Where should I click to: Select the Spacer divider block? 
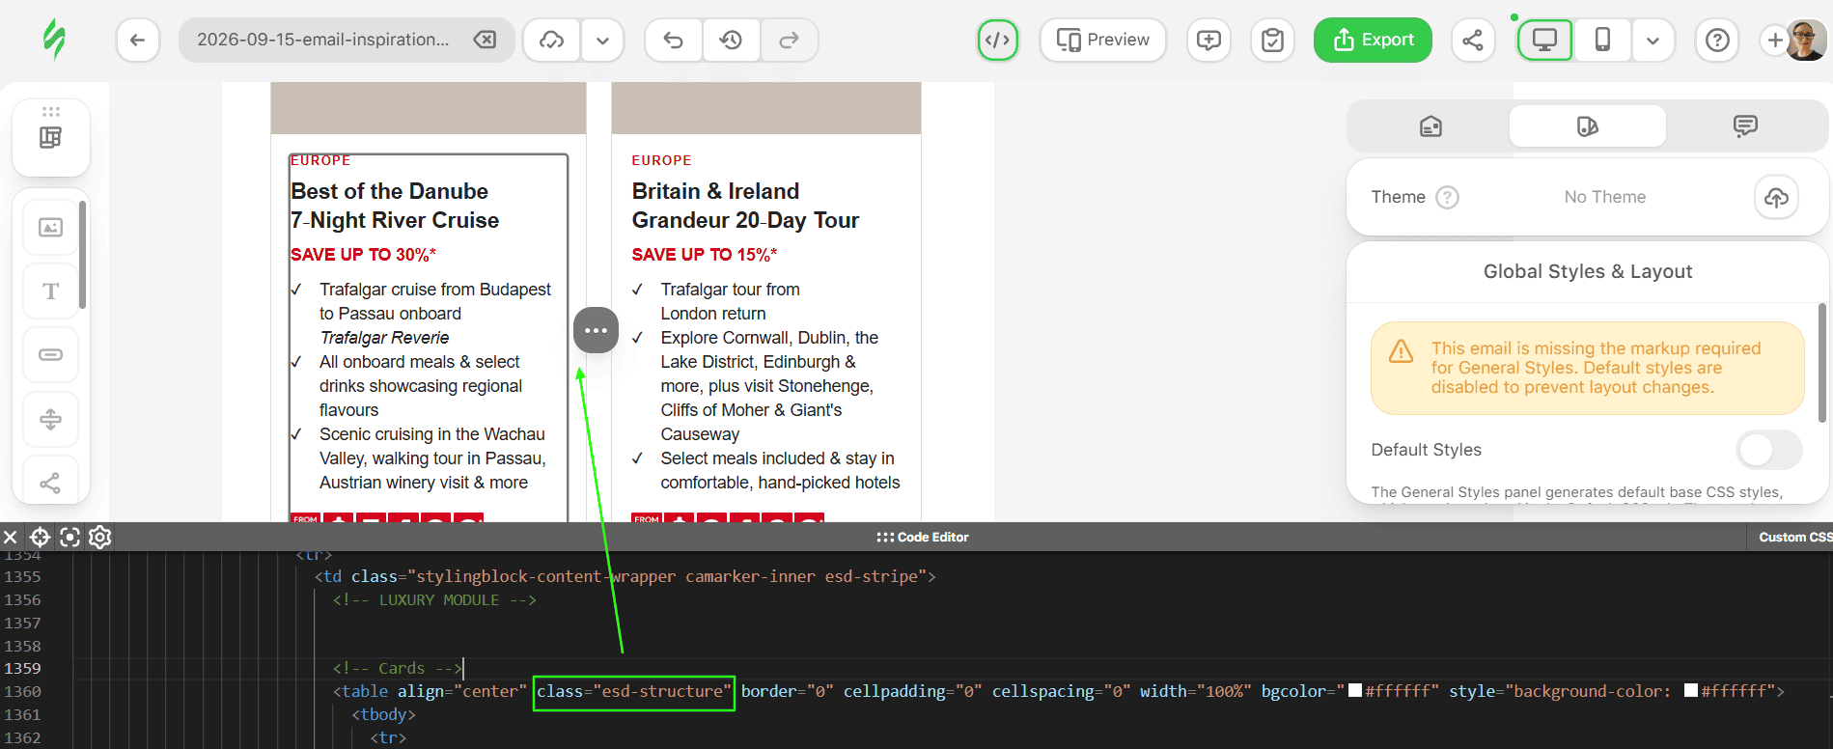[51, 419]
